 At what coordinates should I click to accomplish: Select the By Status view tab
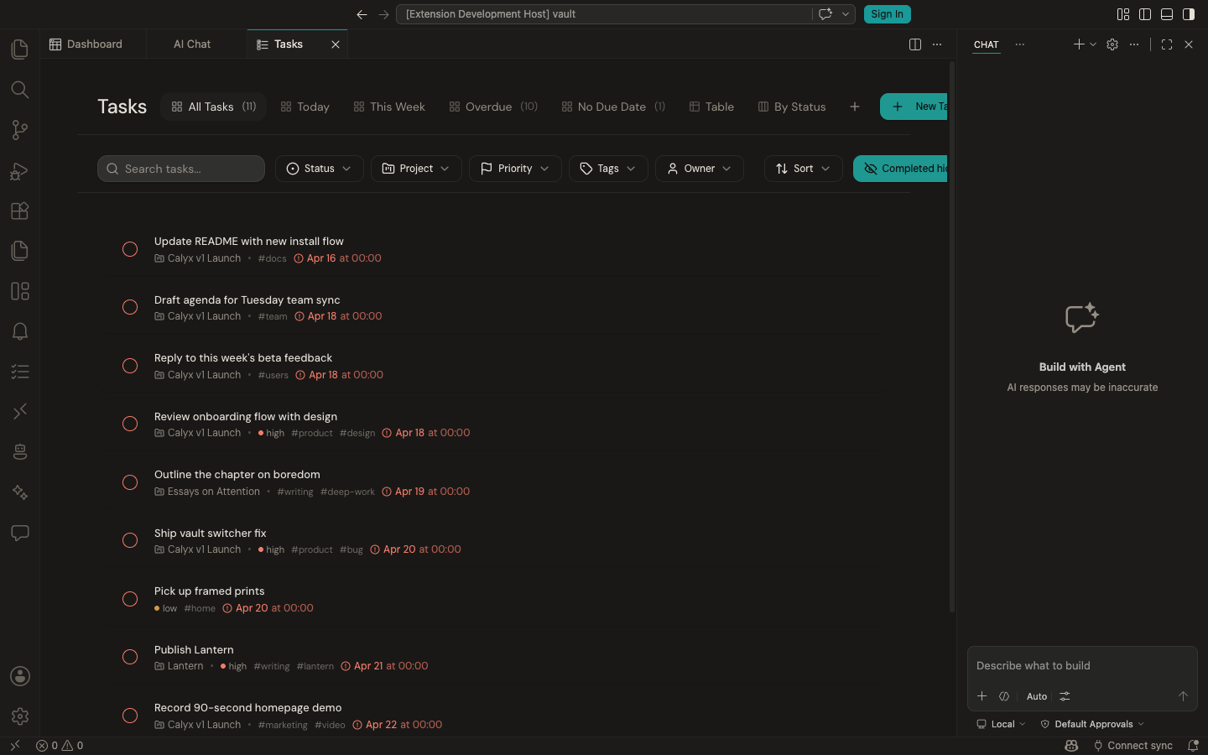click(792, 107)
